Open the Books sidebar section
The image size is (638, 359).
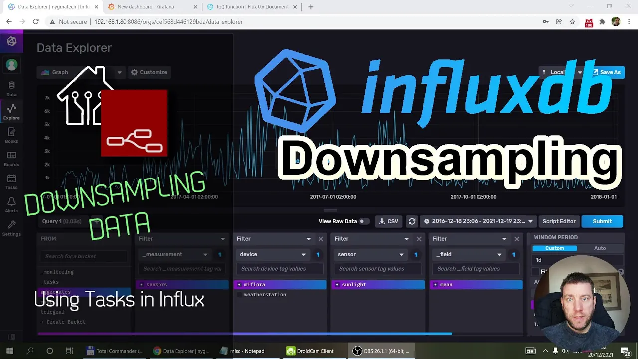click(x=11, y=136)
